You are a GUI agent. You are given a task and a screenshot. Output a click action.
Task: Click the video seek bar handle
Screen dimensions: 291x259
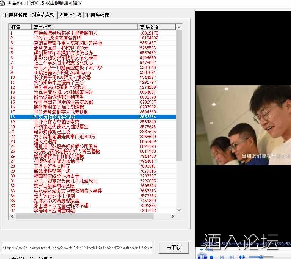click(x=210, y=250)
